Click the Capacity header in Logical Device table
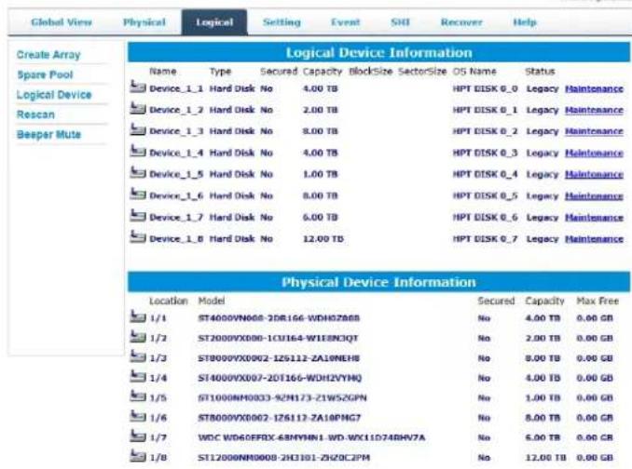Viewport: 632px width, 469px height. (x=322, y=72)
